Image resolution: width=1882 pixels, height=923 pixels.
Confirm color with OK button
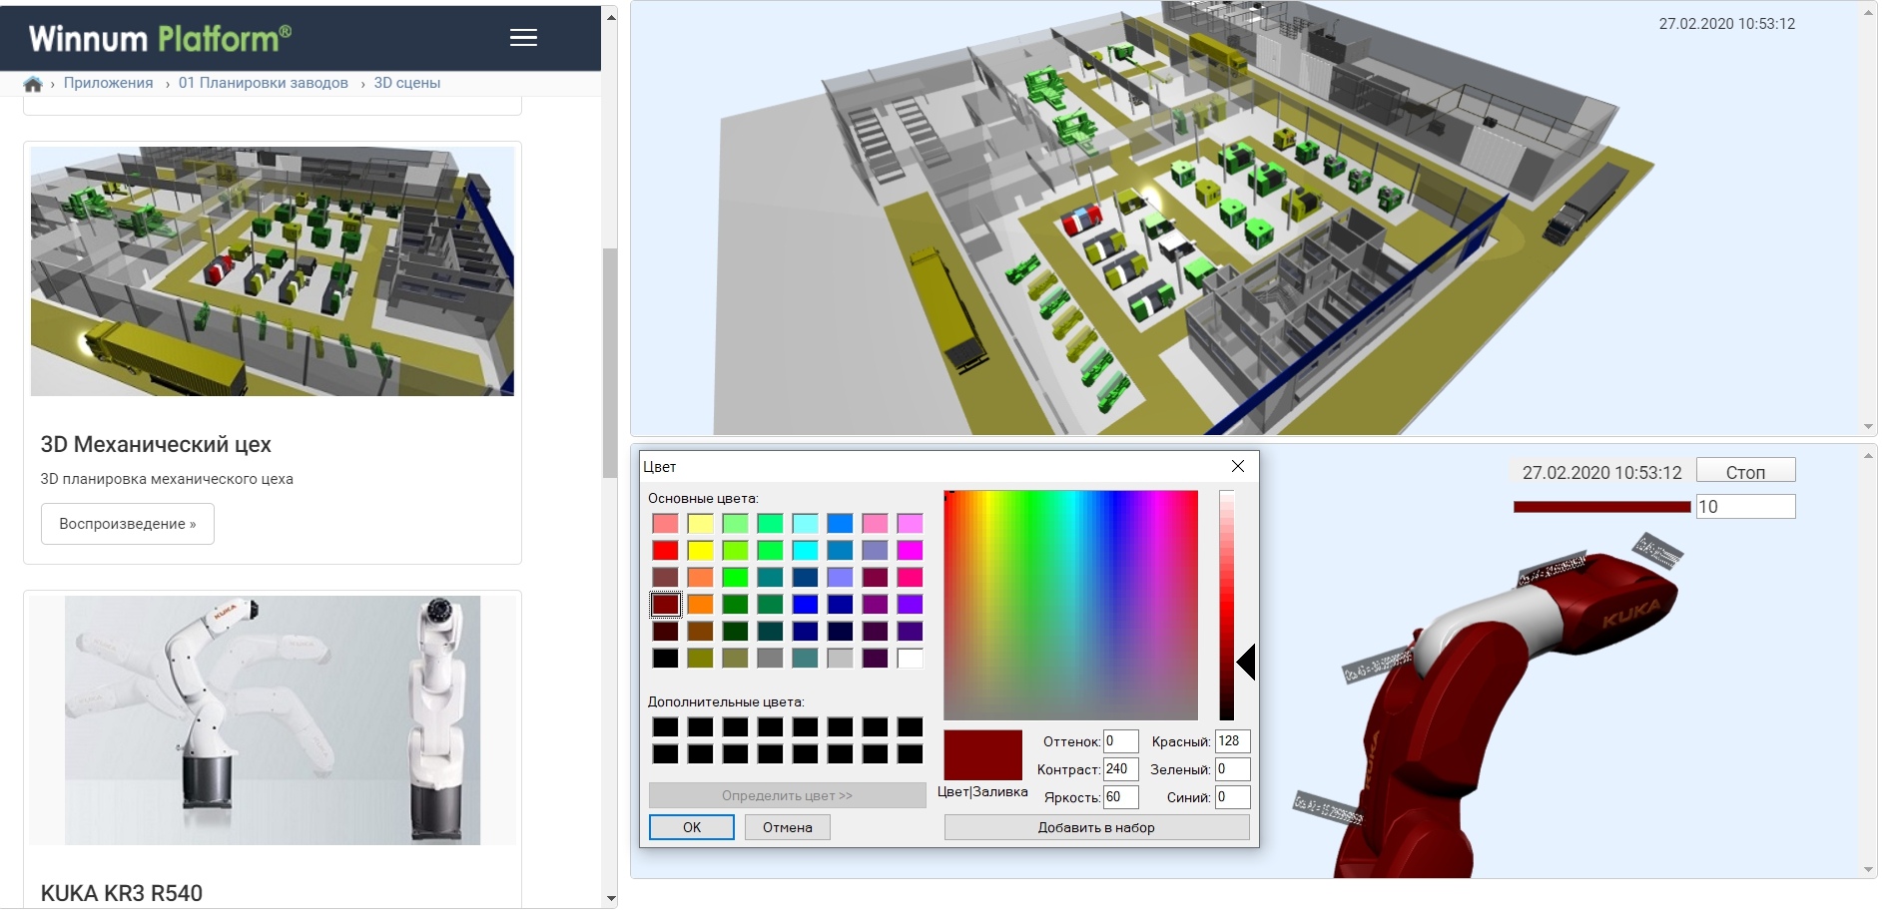tap(692, 827)
